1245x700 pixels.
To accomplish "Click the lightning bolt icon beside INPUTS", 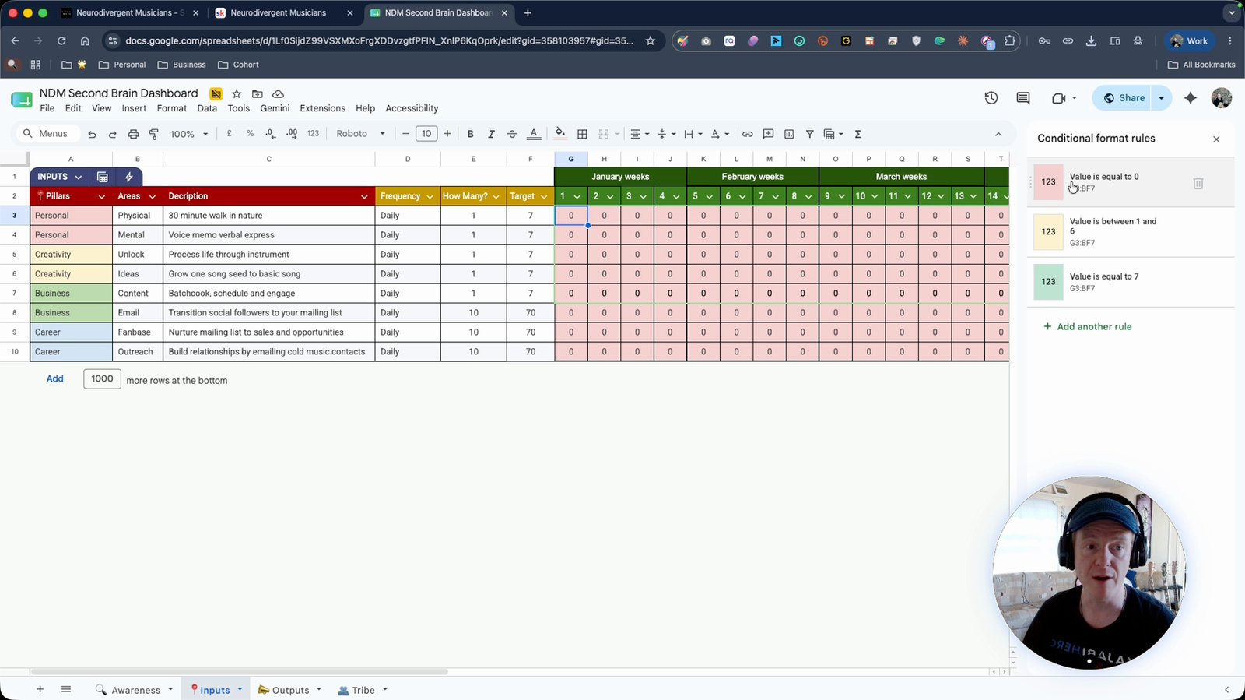I will click(129, 177).
